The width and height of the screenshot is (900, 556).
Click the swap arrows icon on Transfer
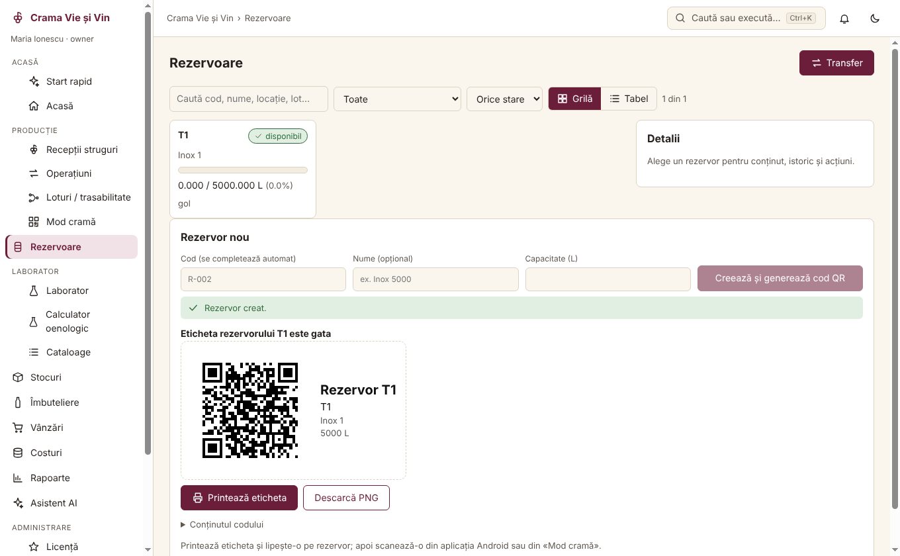pyautogui.click(x=817, y=63)
